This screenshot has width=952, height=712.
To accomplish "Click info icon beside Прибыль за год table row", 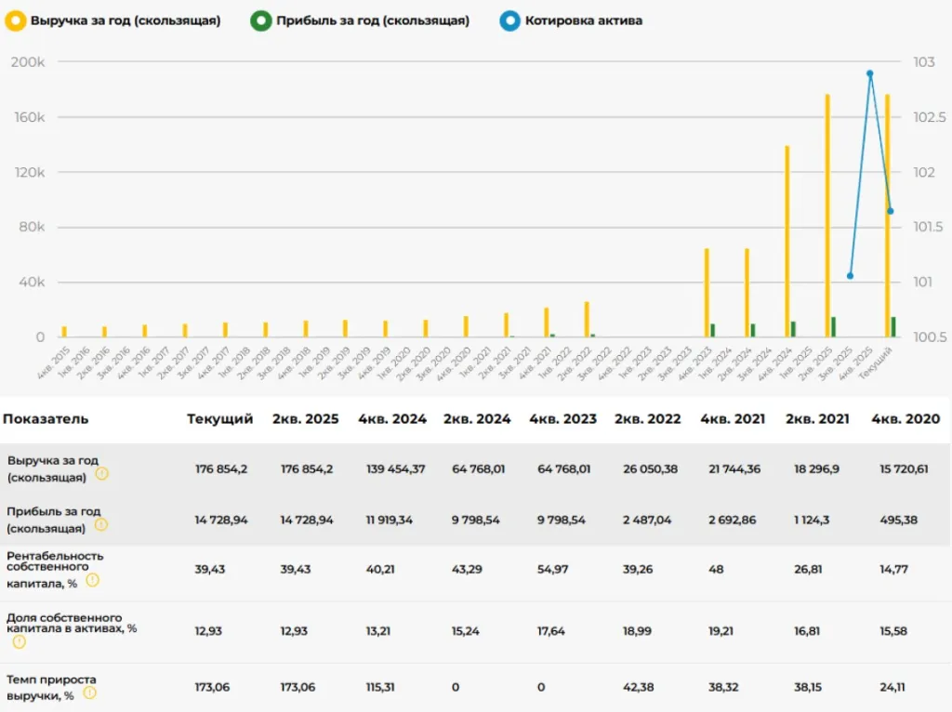I will pyautogui.click(x=100, y=524).
